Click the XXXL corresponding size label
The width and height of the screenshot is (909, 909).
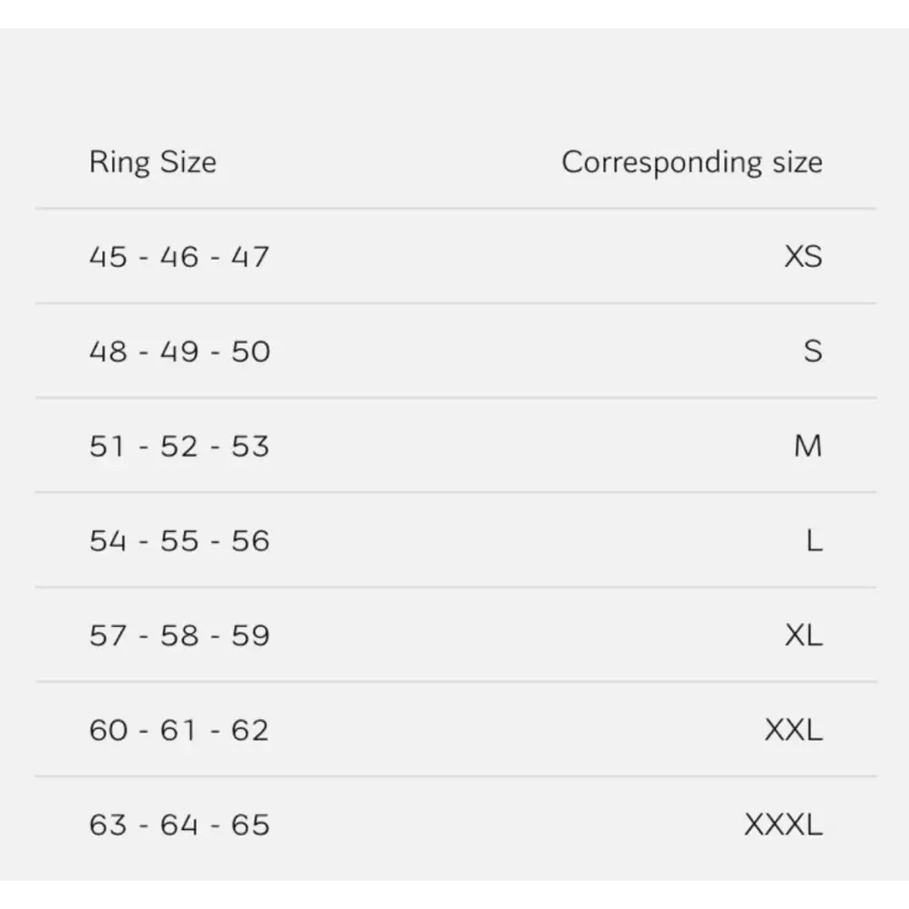[783, 825]
